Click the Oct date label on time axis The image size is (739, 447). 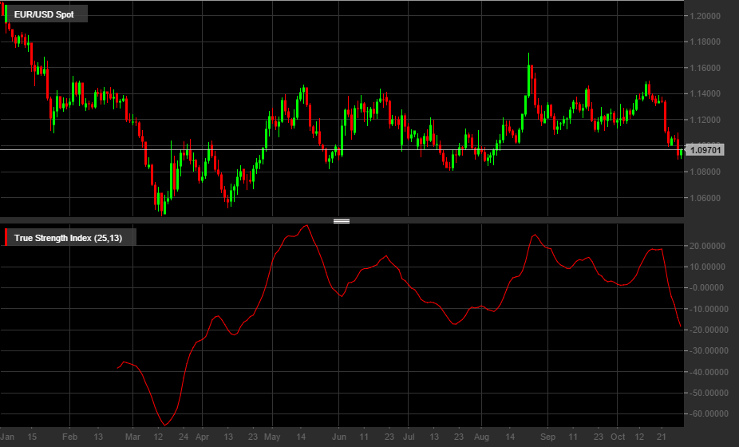618,437
